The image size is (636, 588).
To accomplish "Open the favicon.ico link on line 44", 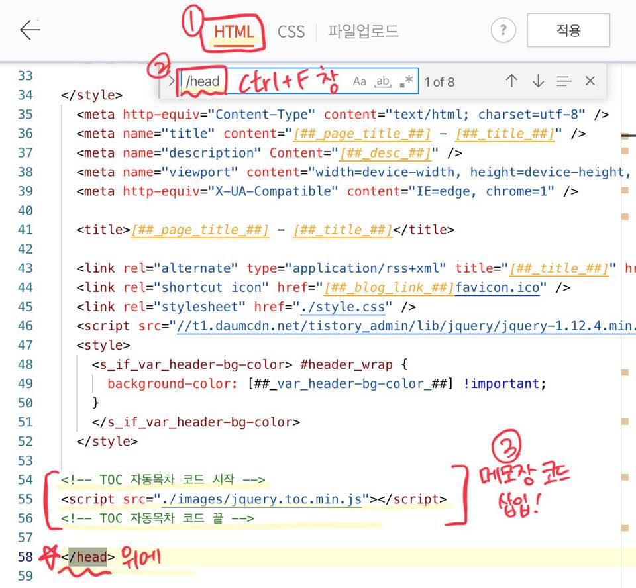I will (x=498, y=287).
